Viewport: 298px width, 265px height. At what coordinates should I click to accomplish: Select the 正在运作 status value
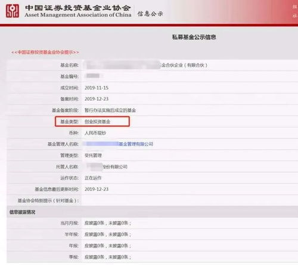93,178
